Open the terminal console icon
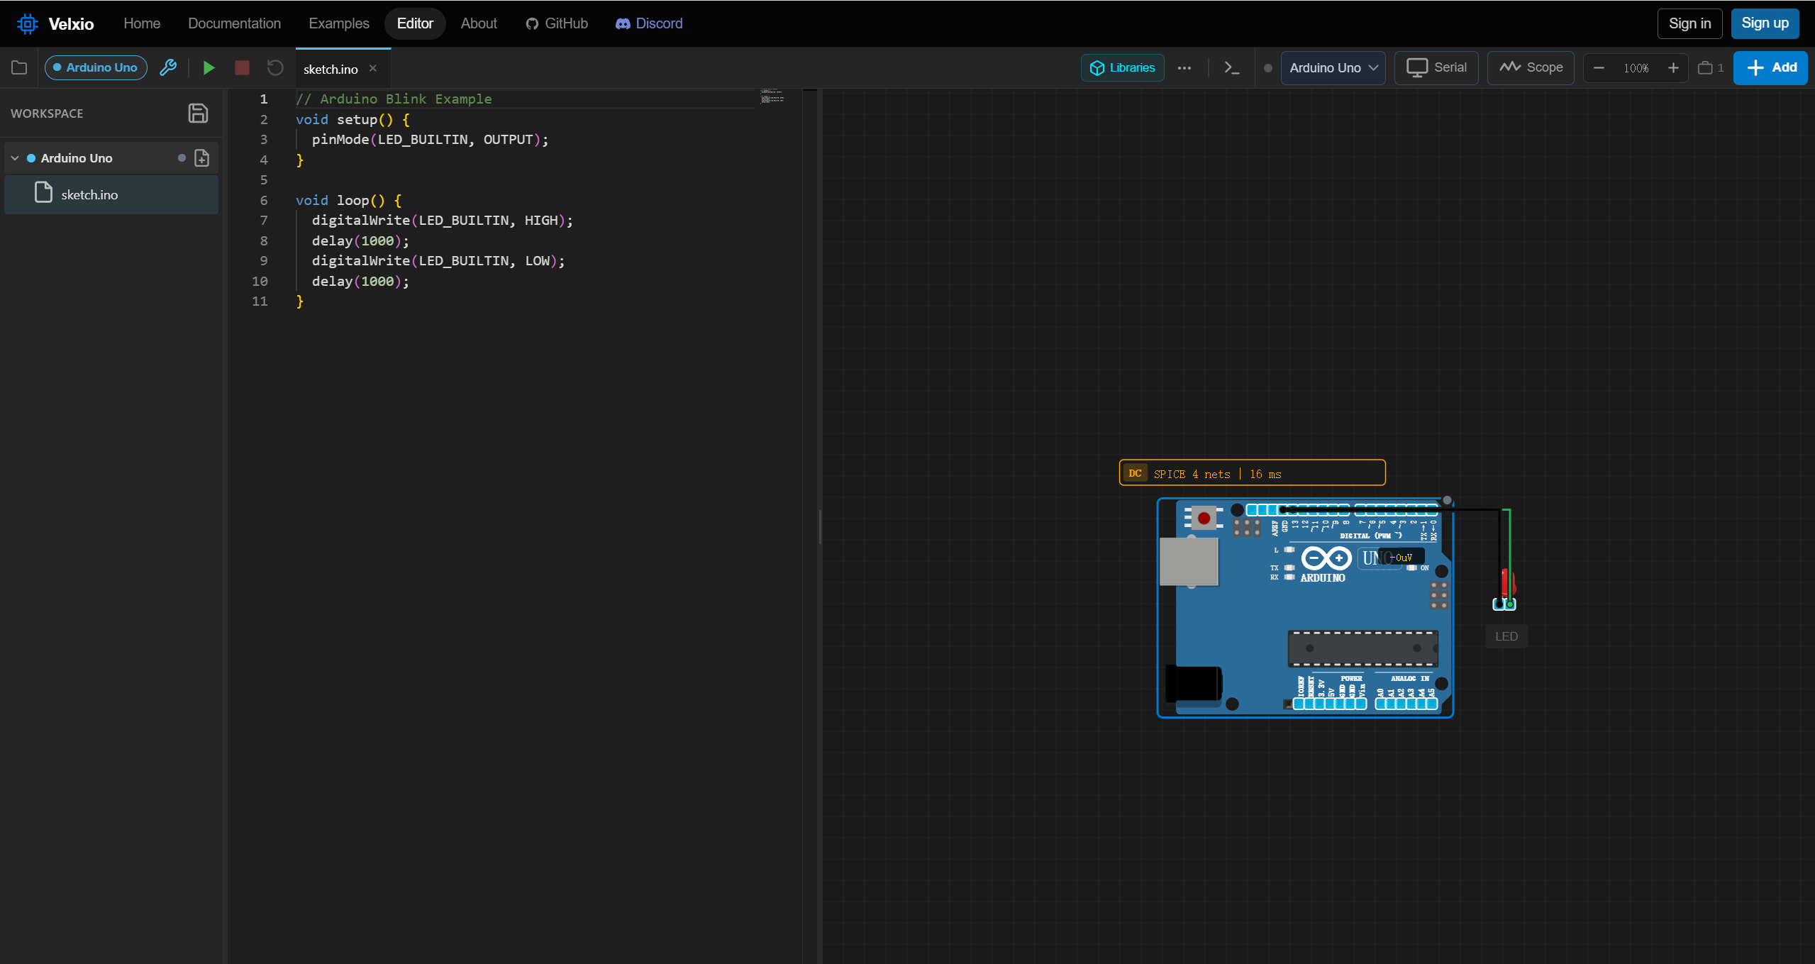This screenshot has height=964, width=1815. pyautogui.click(x=1232, y=68)
